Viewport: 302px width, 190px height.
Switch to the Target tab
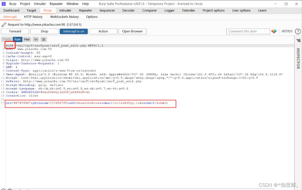tap(31, 10)
